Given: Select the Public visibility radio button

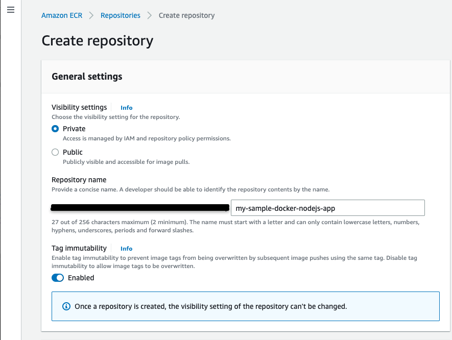Looking at the screenshot, I should (x=55, y=152).
